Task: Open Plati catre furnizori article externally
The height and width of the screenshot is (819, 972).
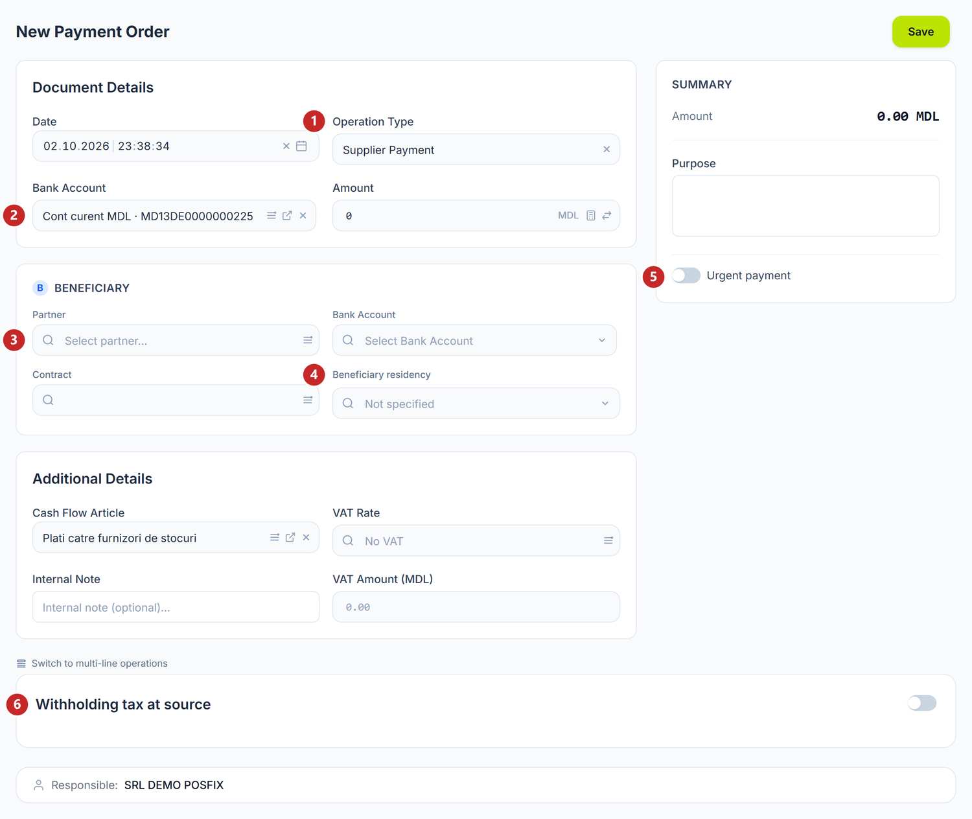Action: [290, 538]
